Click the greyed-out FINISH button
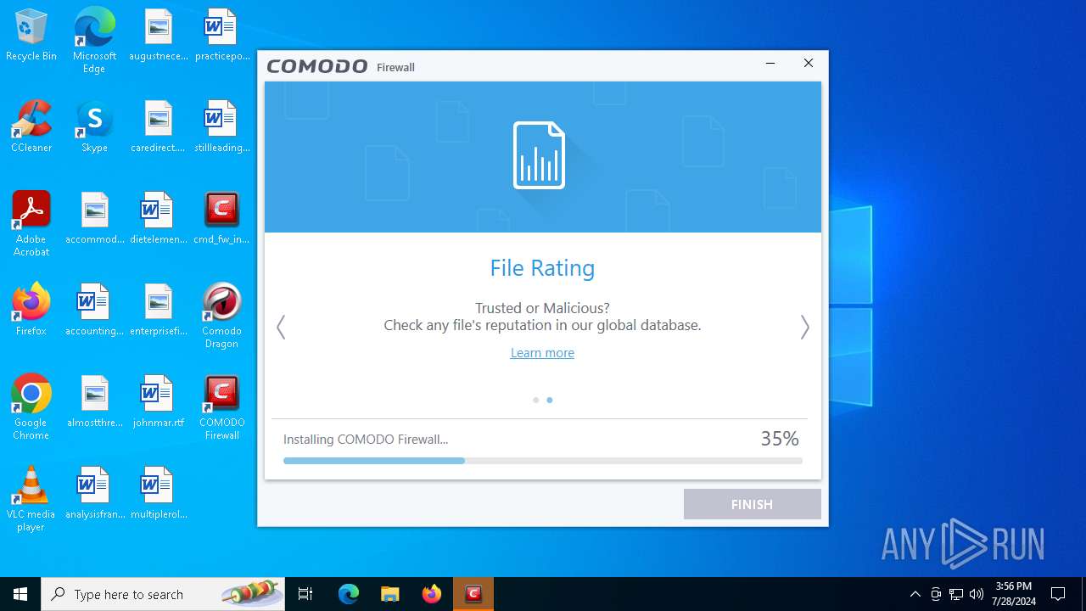This screenshot has width=1086, height=611. (x=753, y=504)
